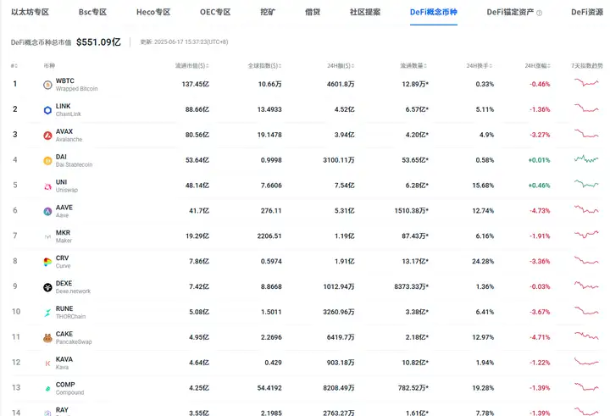The image size is (610, 416).
Task: Click the 币种 column header
Action: (49, 66)
